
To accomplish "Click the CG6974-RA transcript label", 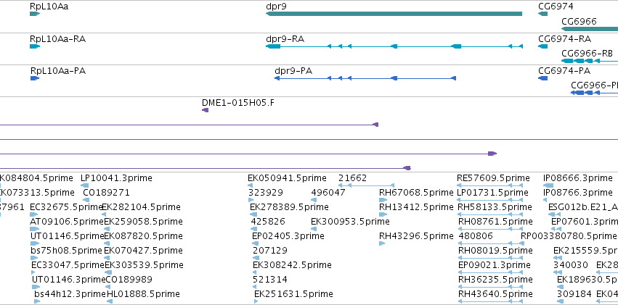I will pyautogui.click(x=564, y=39).
